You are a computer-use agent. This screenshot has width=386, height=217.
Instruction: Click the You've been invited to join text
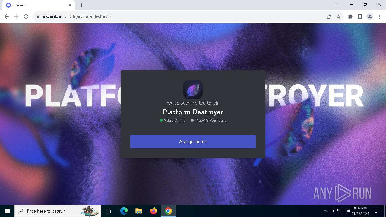[193, 103]
